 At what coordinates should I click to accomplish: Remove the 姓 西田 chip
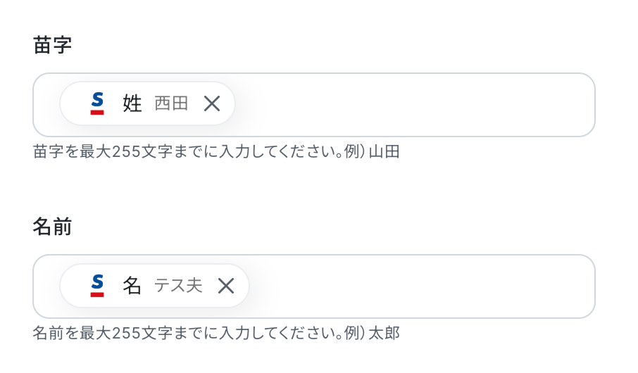pos(212,103)
